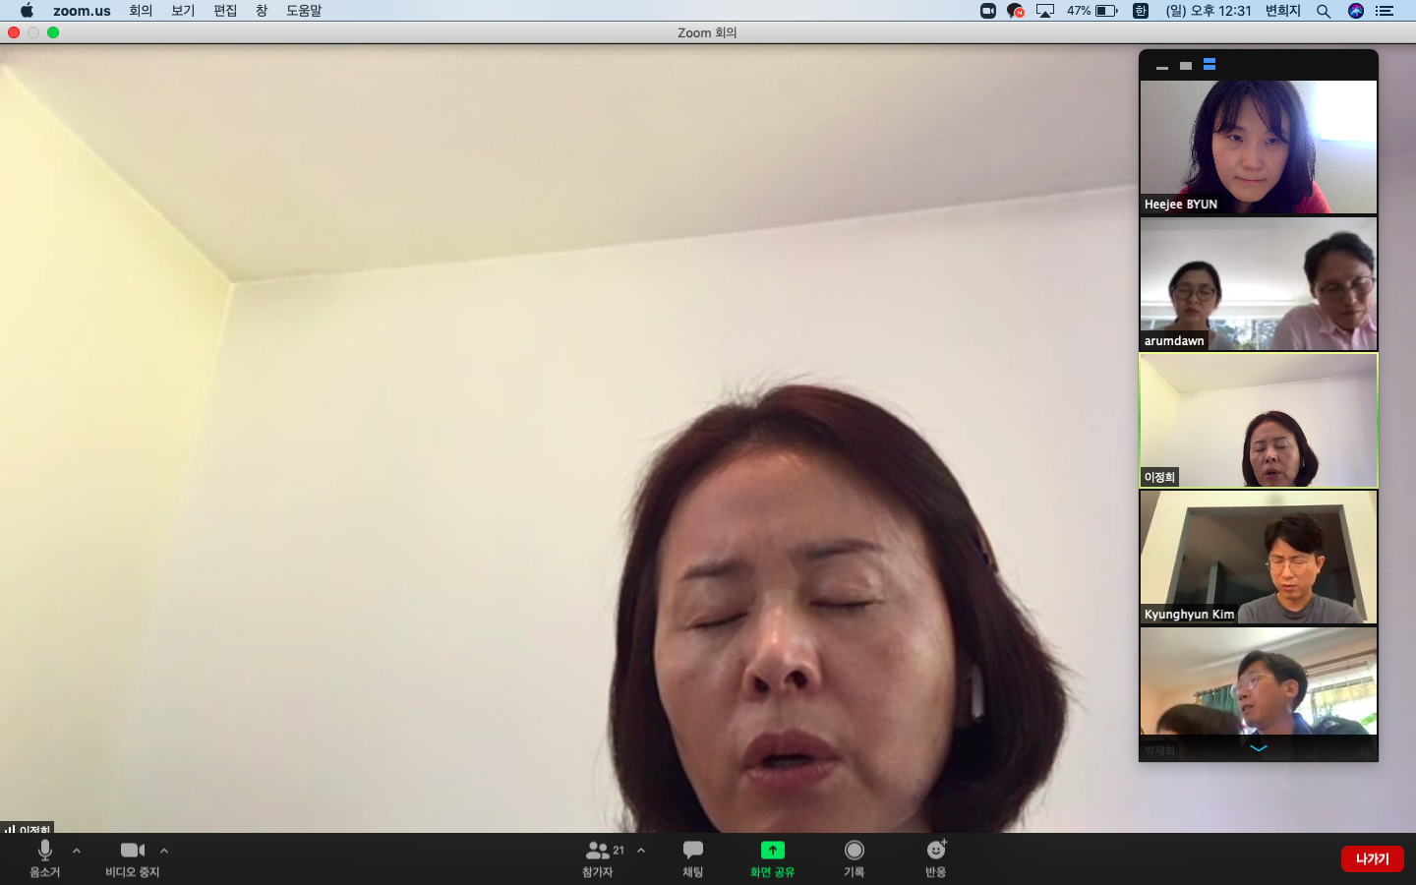Click Zoom camera status icon in menu bar
The image size is (1416, 885).
point(988,11)
